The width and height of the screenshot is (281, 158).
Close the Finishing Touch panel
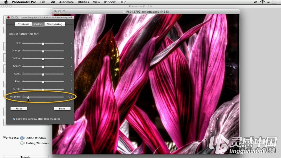pyautogui.click(x=9, y=17)
